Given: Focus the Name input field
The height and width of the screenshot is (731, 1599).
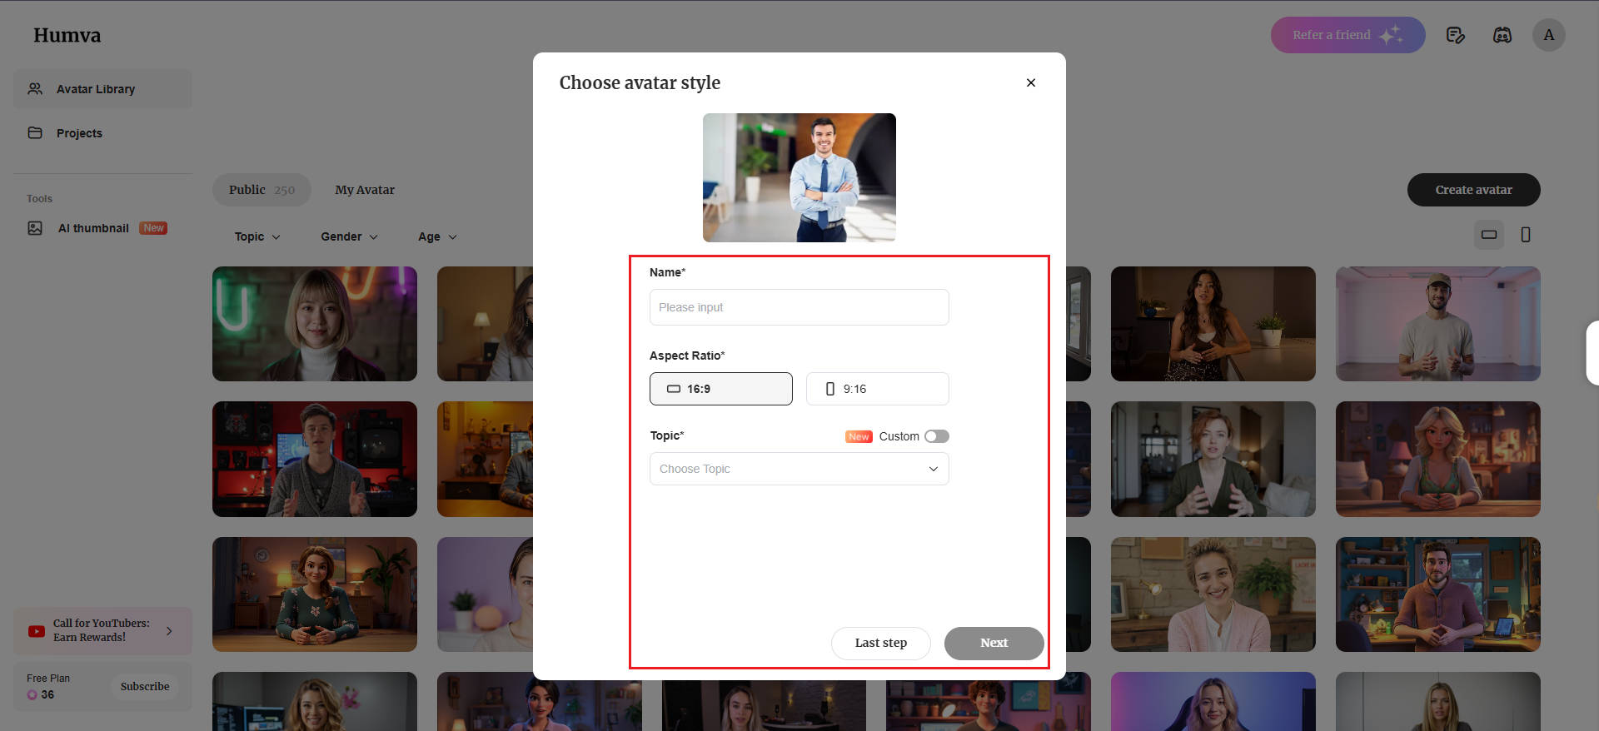Looking at the screenshot, I should point(799,307).
